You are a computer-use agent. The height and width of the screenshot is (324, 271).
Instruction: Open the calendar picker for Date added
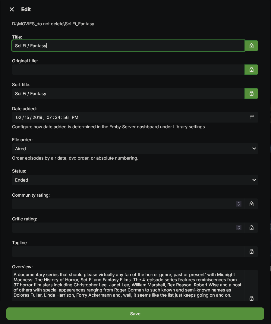point(252,117)
